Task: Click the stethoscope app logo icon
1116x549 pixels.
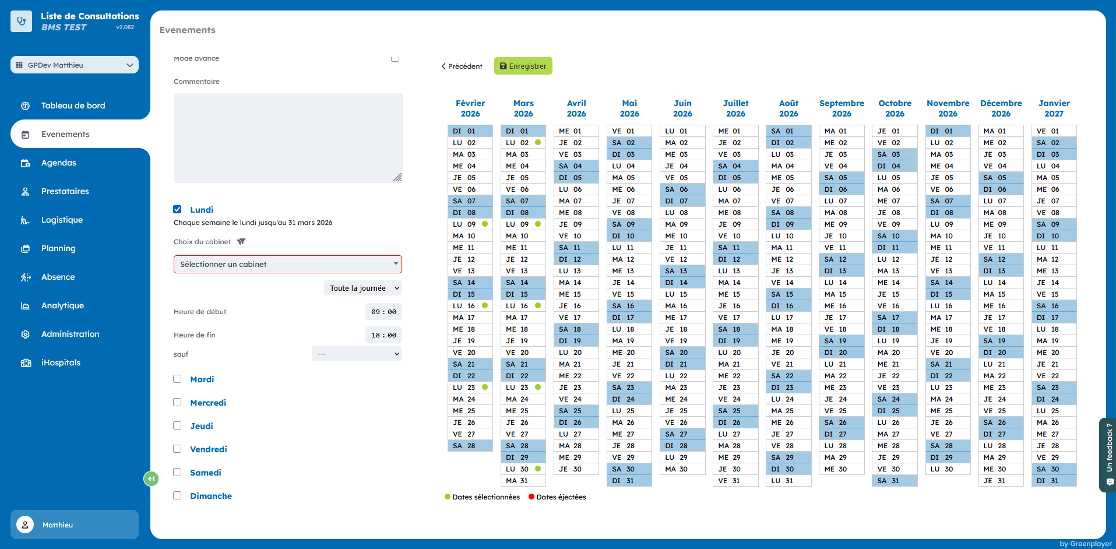Action: pyautogui.click(x=22, y=22)
